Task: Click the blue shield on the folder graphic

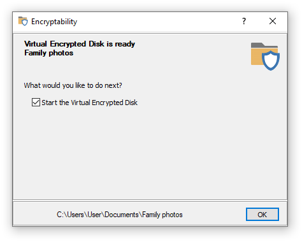Action: pyautogui.click(x=271, y=60)
